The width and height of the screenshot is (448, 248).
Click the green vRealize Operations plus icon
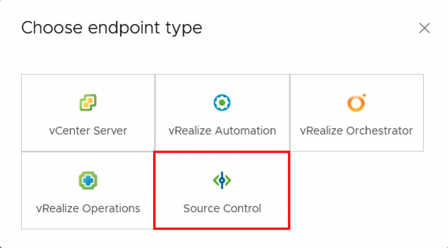point(88,180)
